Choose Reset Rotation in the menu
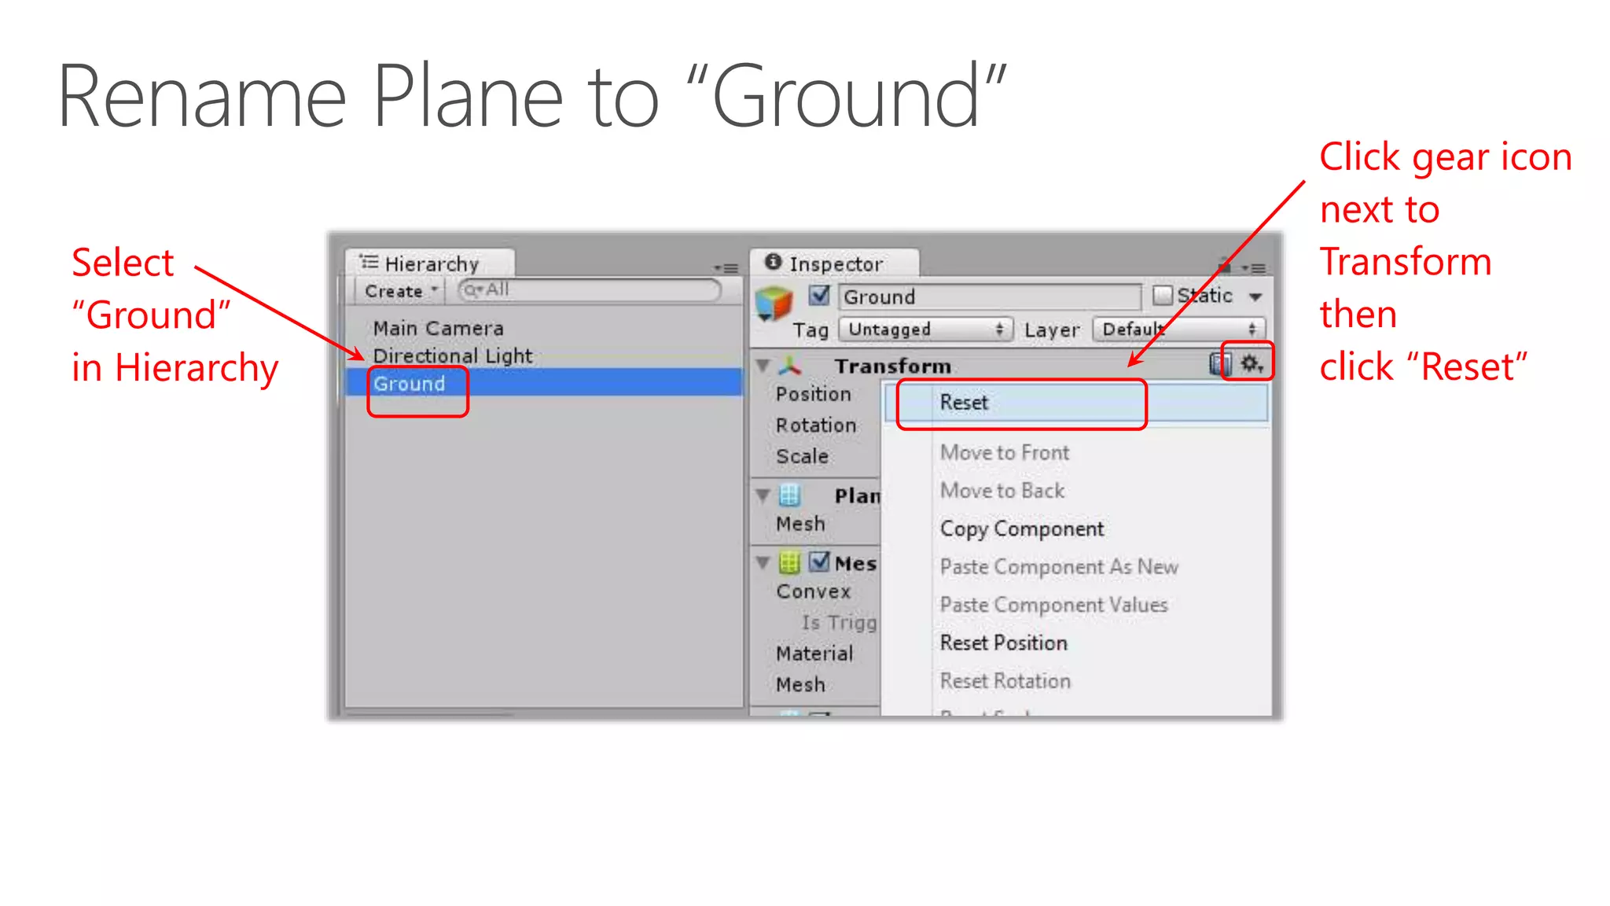 (1005, 680)
